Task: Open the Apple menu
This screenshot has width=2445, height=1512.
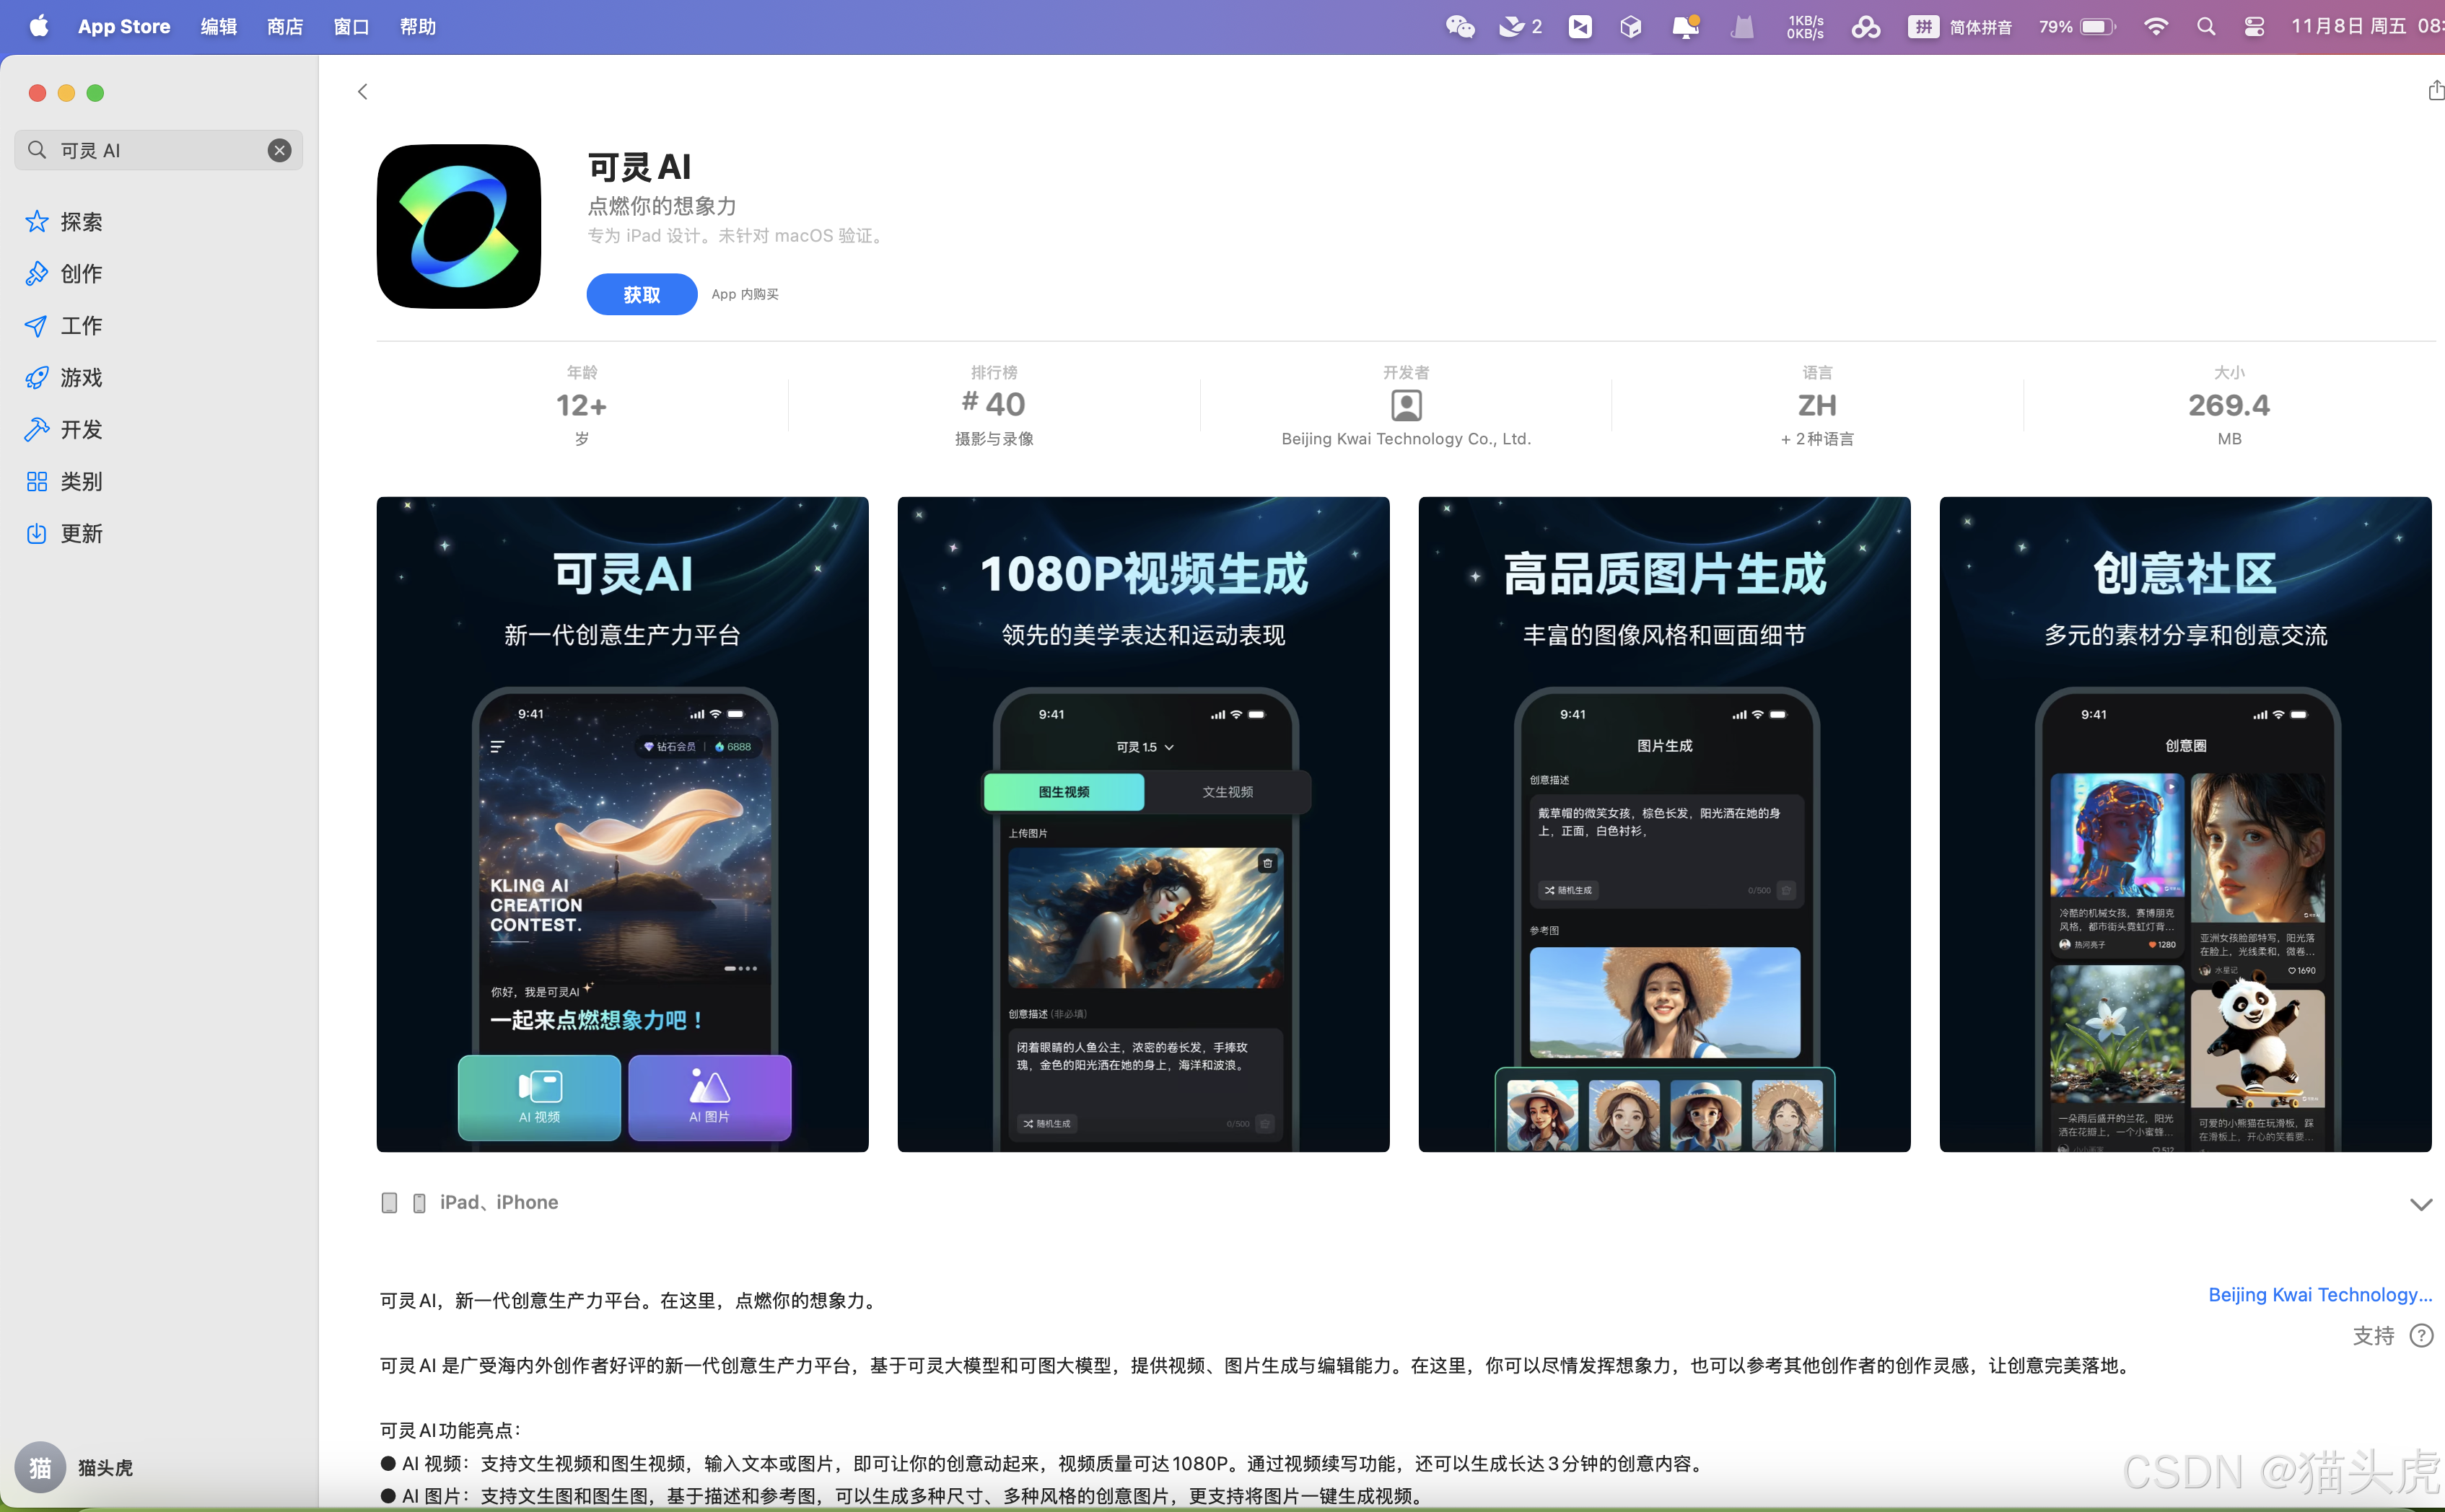Action: 39,26
